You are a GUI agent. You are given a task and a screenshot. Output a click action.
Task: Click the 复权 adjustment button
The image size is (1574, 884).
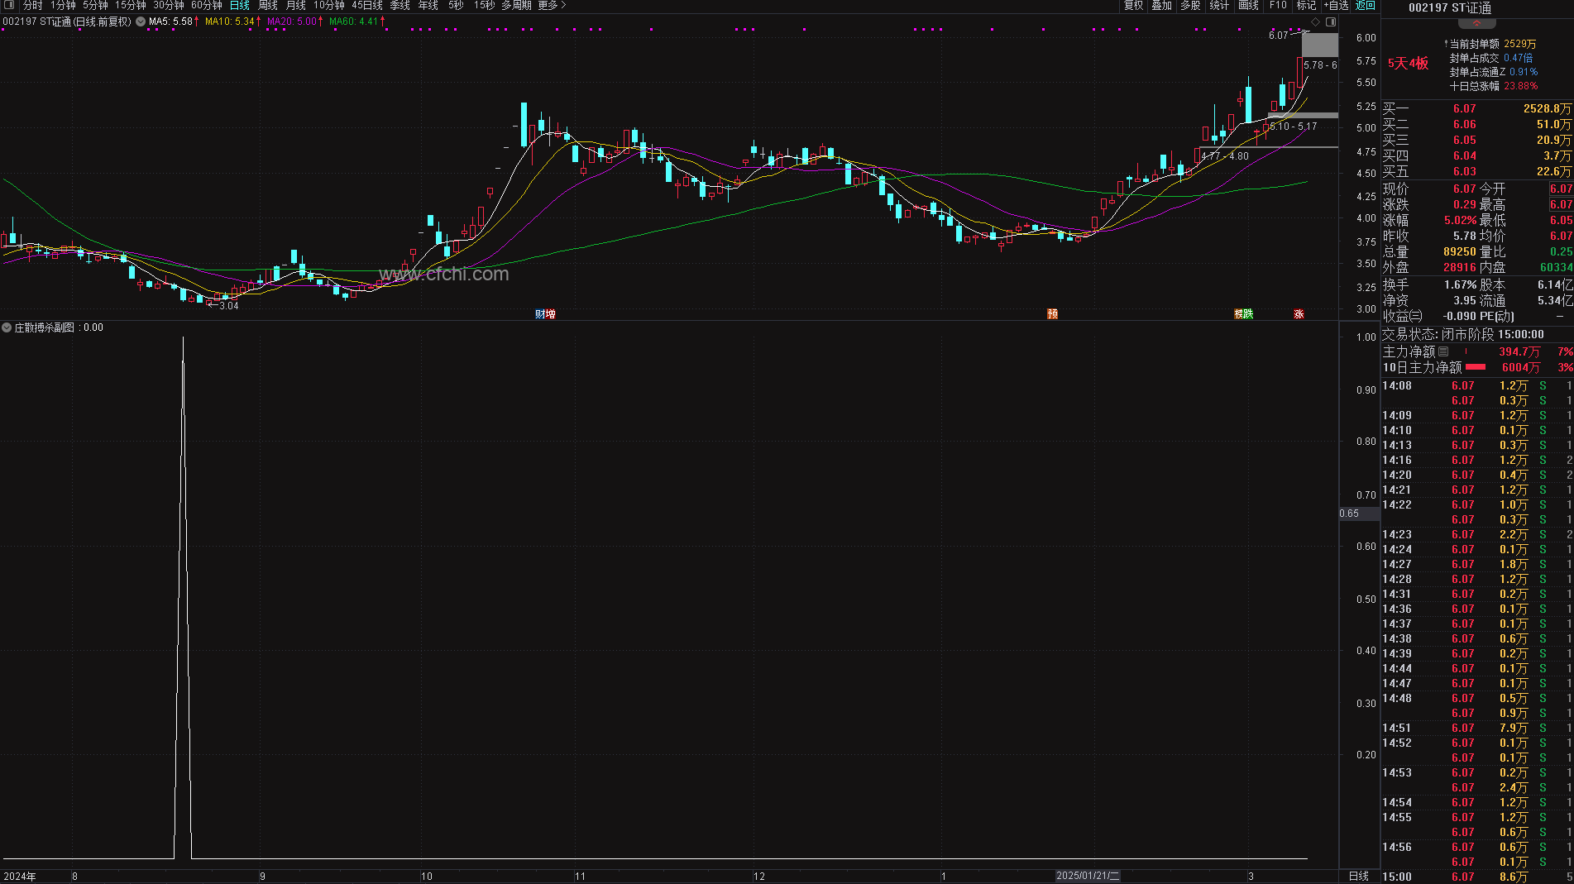[1133, 5]
